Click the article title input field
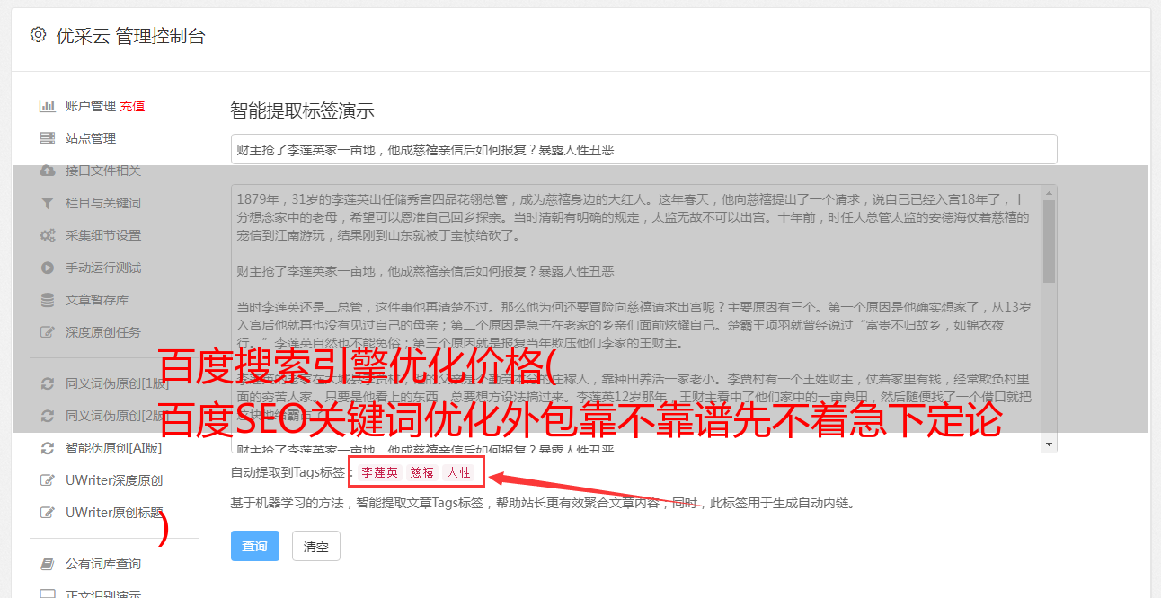The image size is (1161, 598). pyautogui.click(x=643, y=149)
